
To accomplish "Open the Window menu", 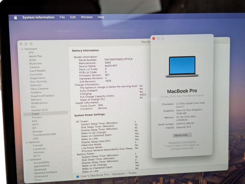I will [87, 17].
